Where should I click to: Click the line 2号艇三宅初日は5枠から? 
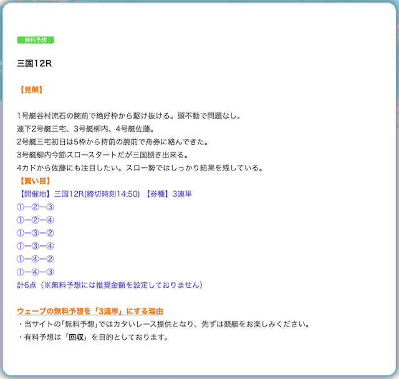click(x=113, y=142)
